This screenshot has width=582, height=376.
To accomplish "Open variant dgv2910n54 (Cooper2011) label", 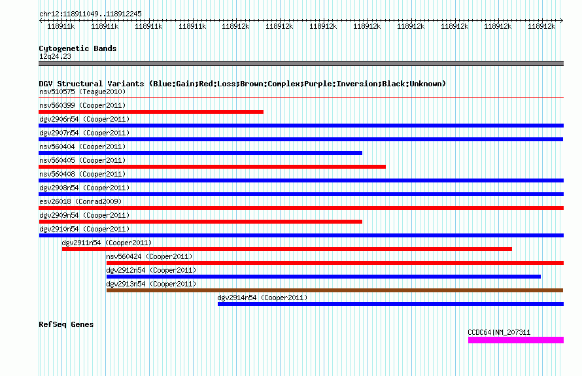I will [x=84, y=229].
